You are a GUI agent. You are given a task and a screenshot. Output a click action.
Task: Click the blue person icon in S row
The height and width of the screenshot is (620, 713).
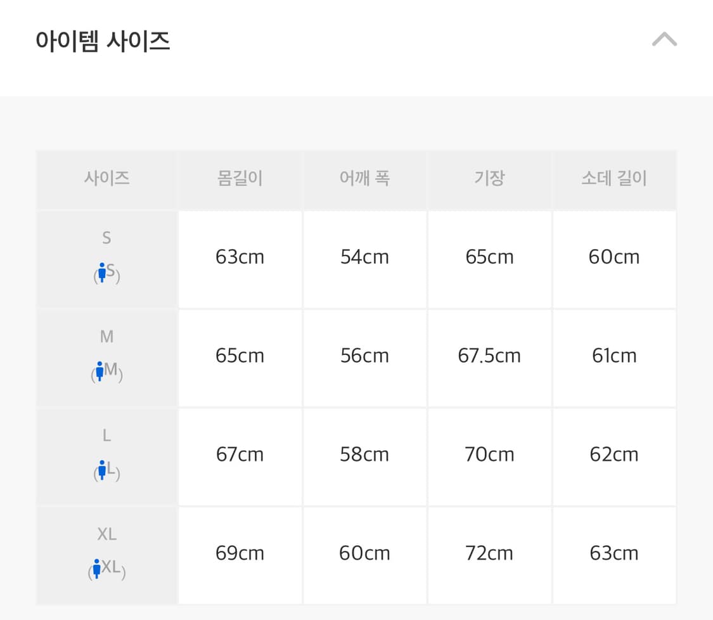(x=102, y=272)
